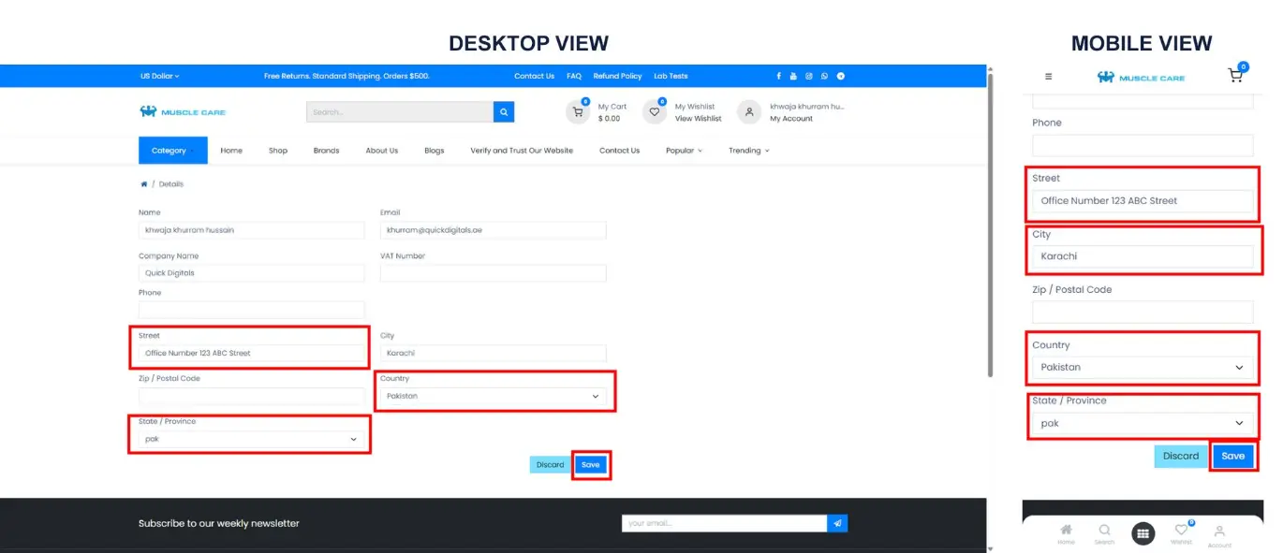This screenshot has width=1283, height=553.
Task: Tap the mobile bottom bar grid icon
Action: click(x=1143, y=533)
